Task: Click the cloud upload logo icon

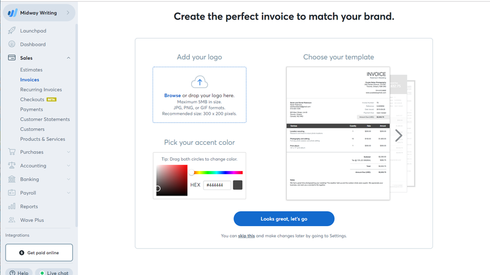Action: 200,82
